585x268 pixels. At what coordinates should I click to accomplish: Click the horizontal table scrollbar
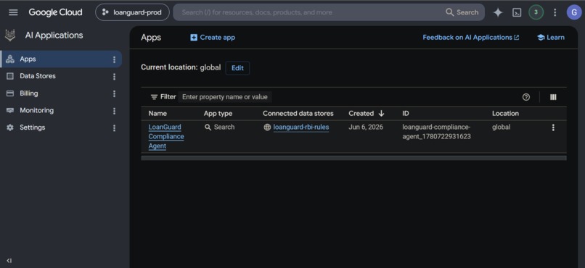point(353,158)
